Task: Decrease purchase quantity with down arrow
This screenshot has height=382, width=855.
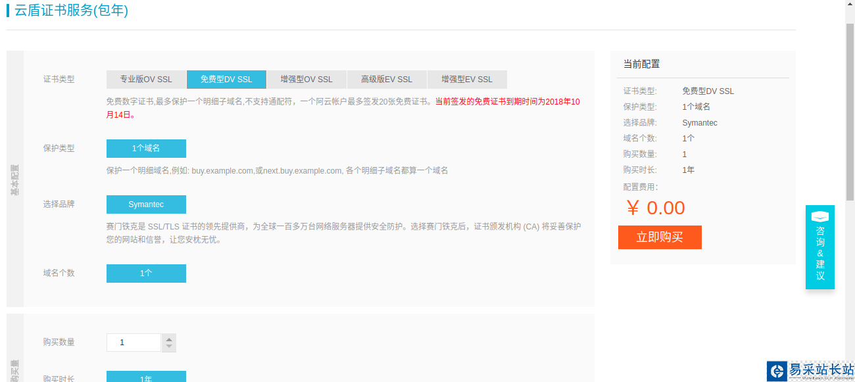Action: pos(169,347)
